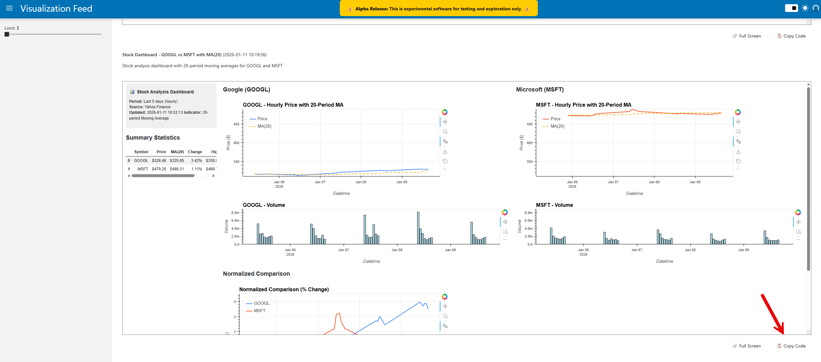Click Bokeh logo on MSFT price chart
821x362 pixels.
[738, 112]
